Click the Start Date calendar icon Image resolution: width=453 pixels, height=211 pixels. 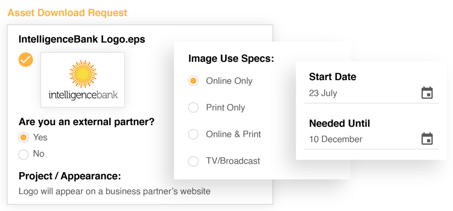[x=427, y=93]
